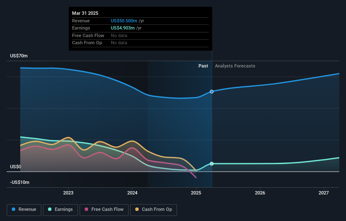Viewport: 346px width, 221px height.
Task: Click the US$50.500m revenue value
Action: pos(124,21)
